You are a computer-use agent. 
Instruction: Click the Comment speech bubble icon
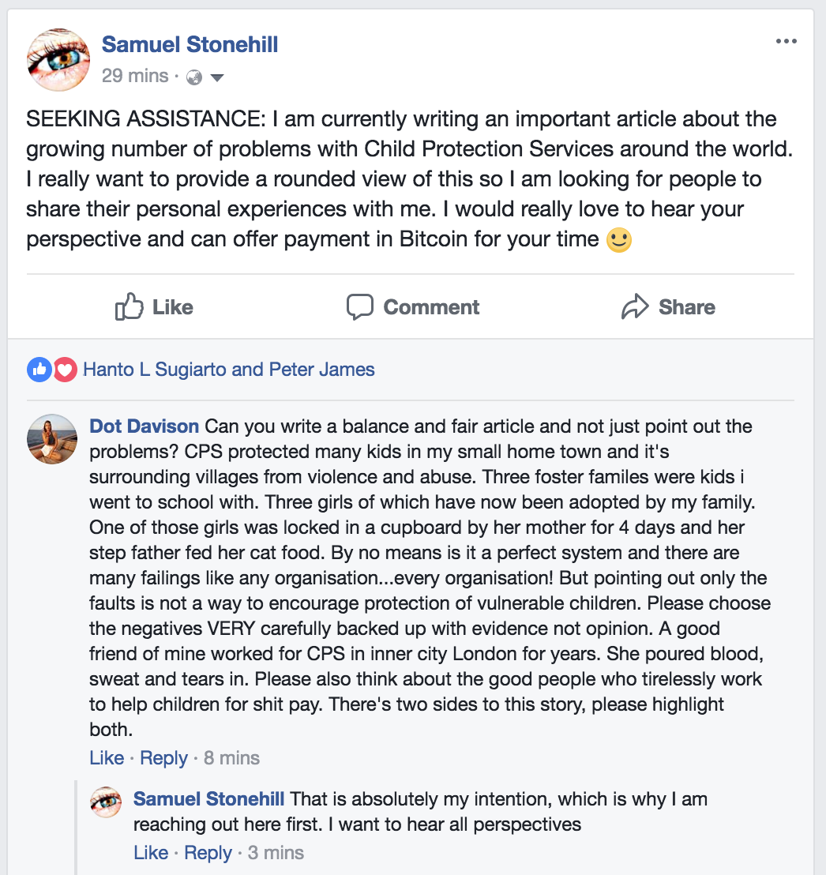point(360,306)
